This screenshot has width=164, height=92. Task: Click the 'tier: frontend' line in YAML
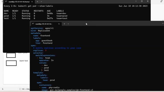click(44, 43)
